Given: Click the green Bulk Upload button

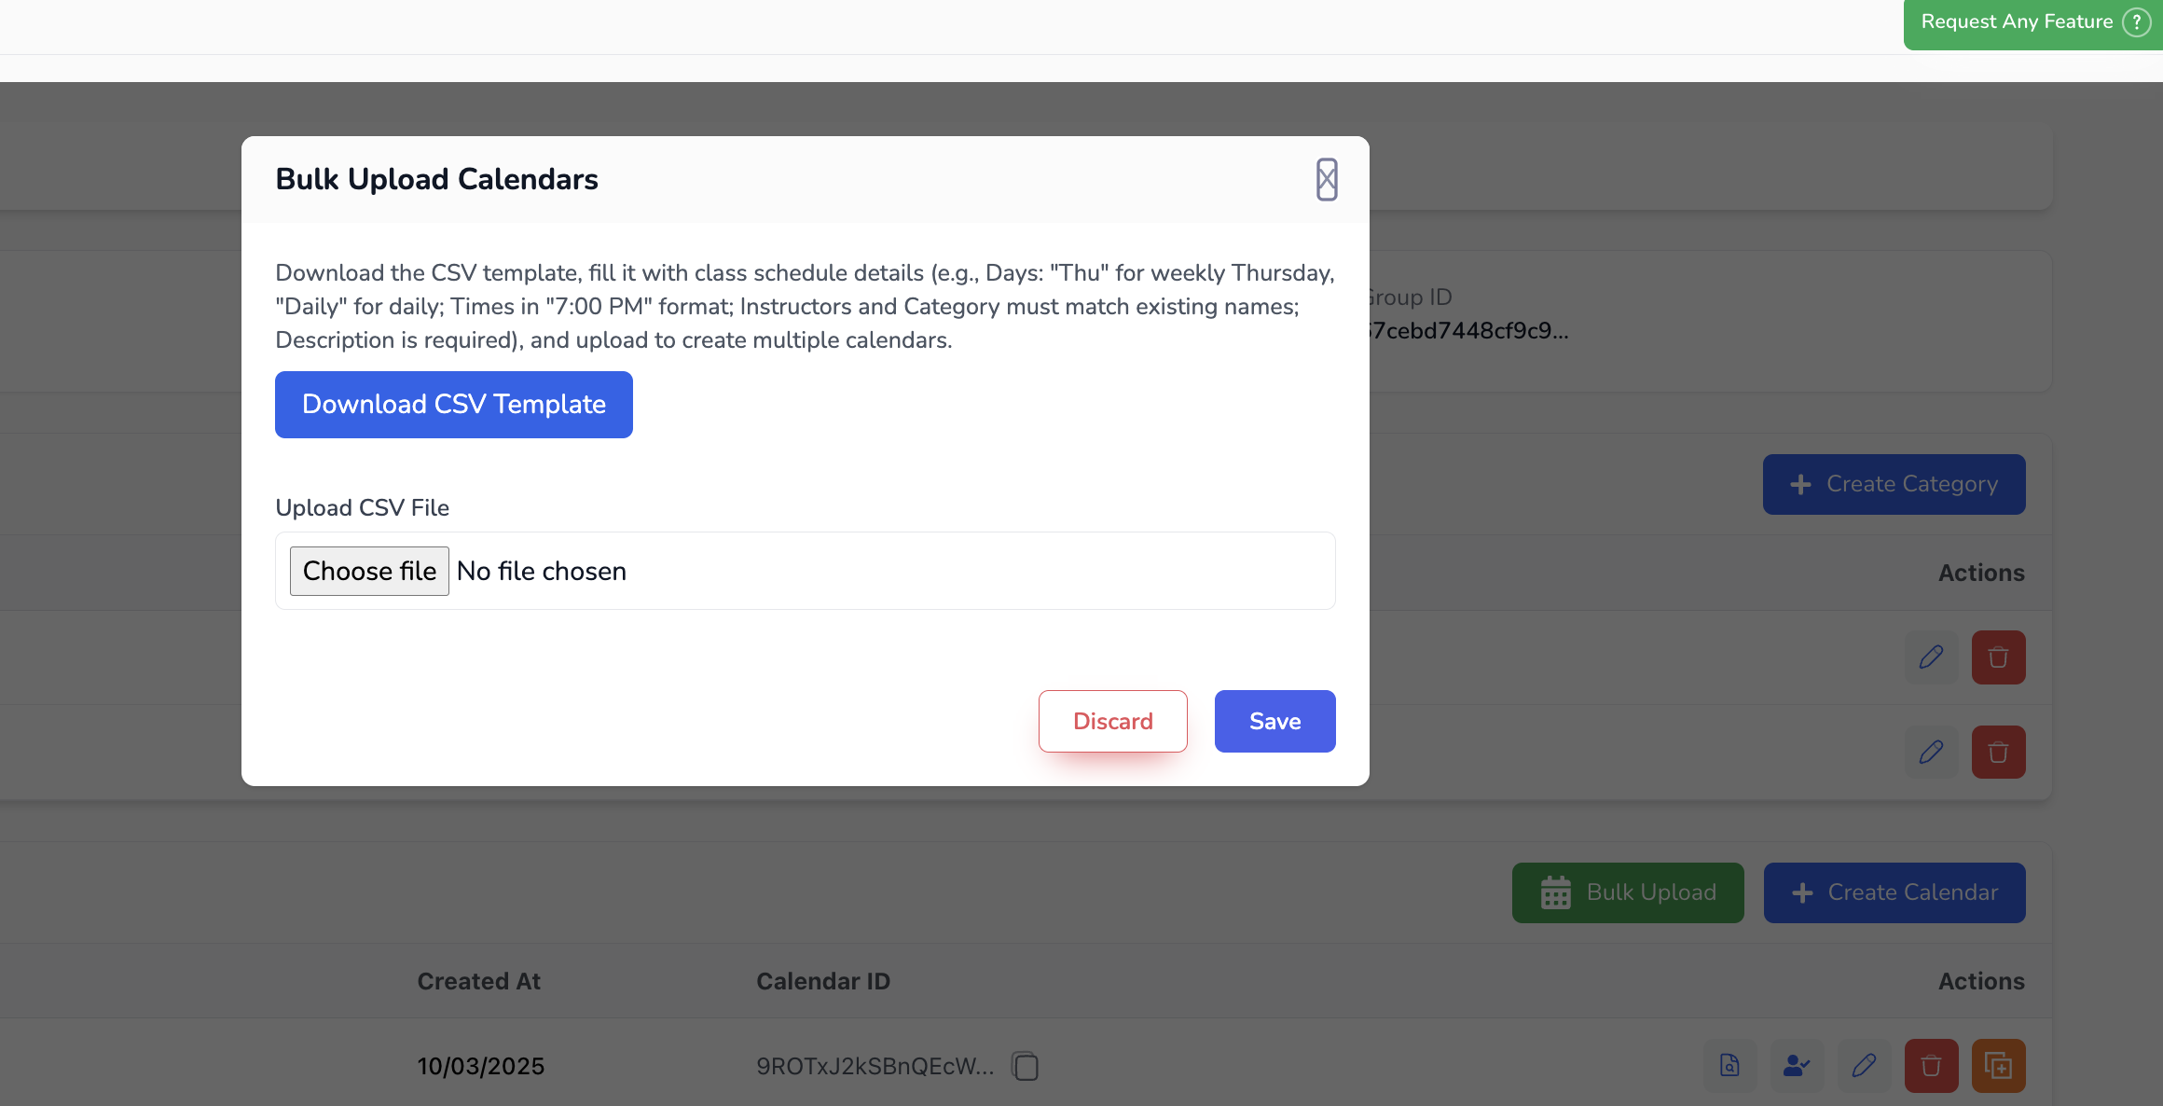Looking at the screenshot, I should 1628,892.
